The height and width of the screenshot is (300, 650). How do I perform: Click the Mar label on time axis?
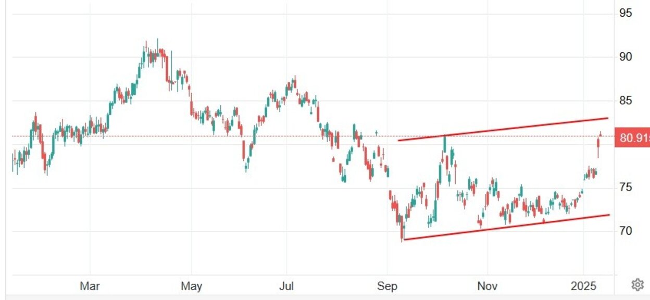90,285
